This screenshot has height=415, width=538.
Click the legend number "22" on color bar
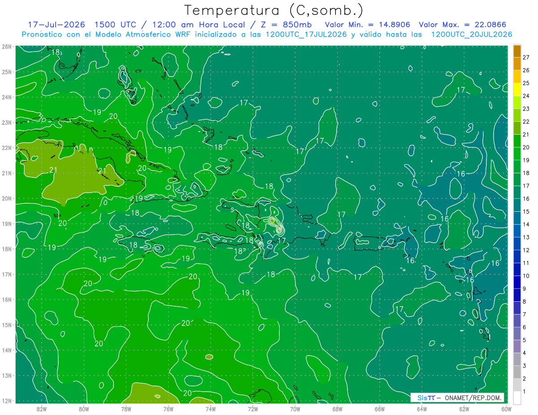tap(526, 121)
